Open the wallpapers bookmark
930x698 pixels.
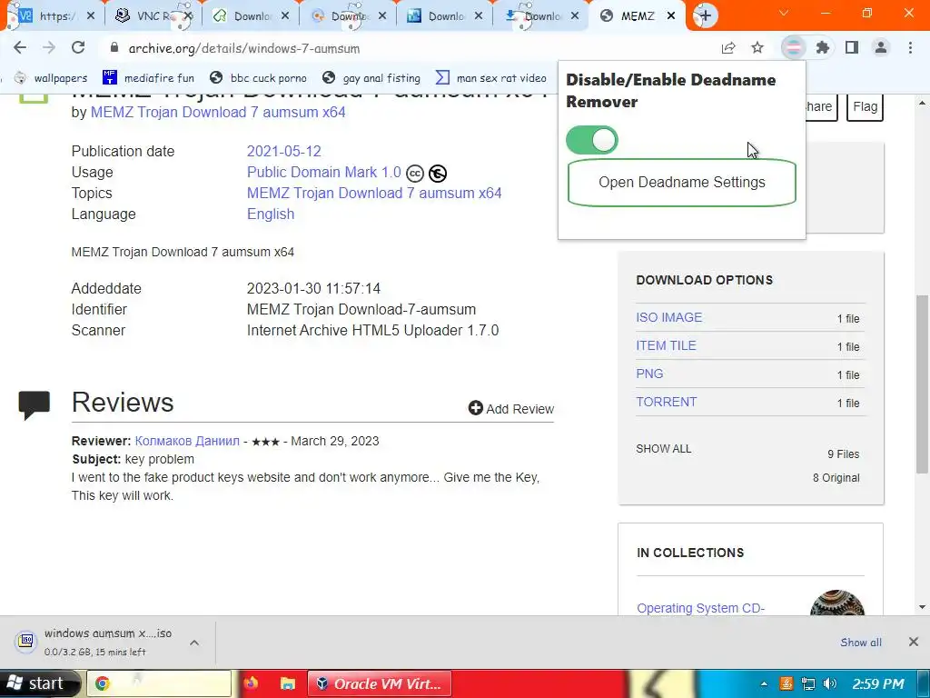click(x=51, y=78)
